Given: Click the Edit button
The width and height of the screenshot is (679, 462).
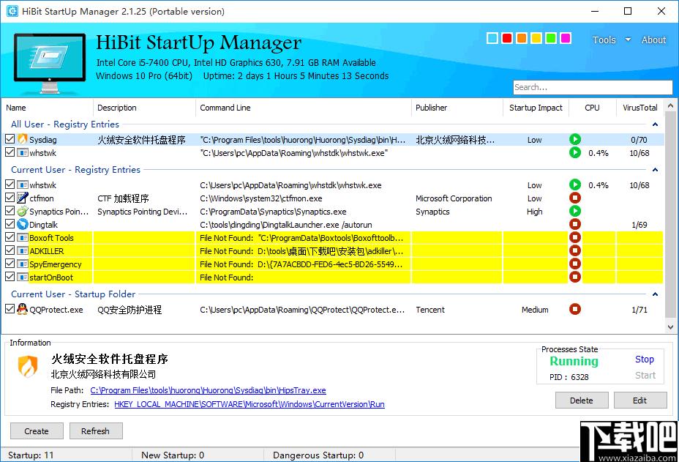Looking at the screenshot, I should [x=640, y=400].
